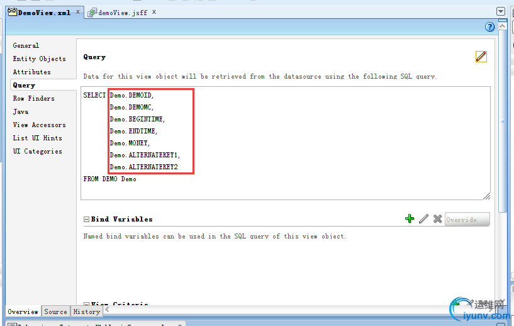The height and width of the screenshot is (326, 514).
Task: Click the Override button
Action: pos(467,220)
